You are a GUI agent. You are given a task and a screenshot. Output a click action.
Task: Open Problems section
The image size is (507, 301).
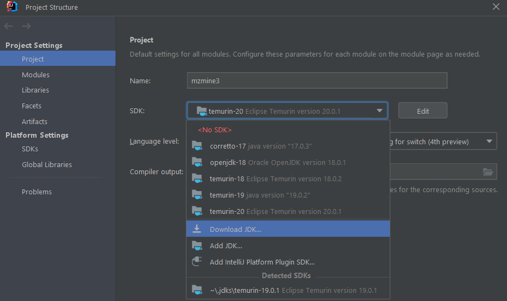(58, 192)
